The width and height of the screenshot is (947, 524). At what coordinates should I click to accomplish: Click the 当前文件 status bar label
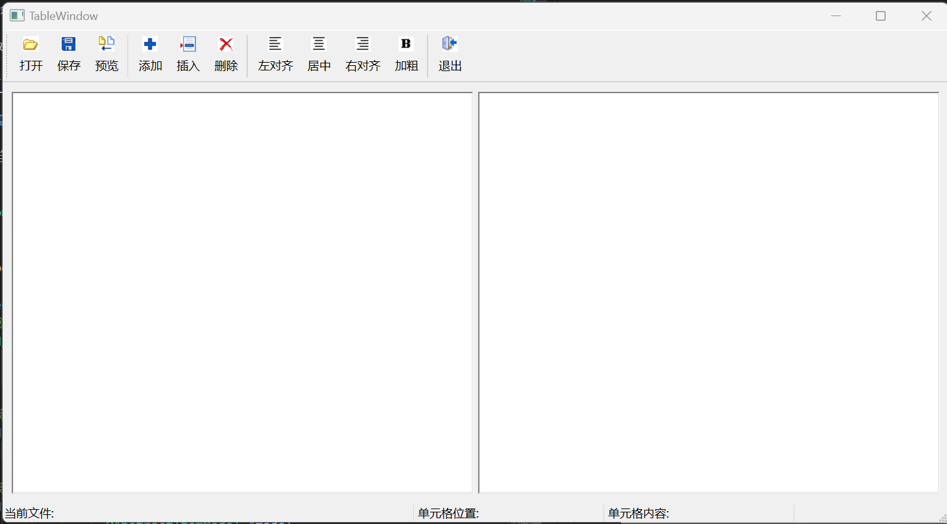point(30,514)
